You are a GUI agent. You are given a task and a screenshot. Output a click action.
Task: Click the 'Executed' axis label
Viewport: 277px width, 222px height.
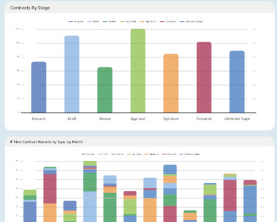click(204, 119)
